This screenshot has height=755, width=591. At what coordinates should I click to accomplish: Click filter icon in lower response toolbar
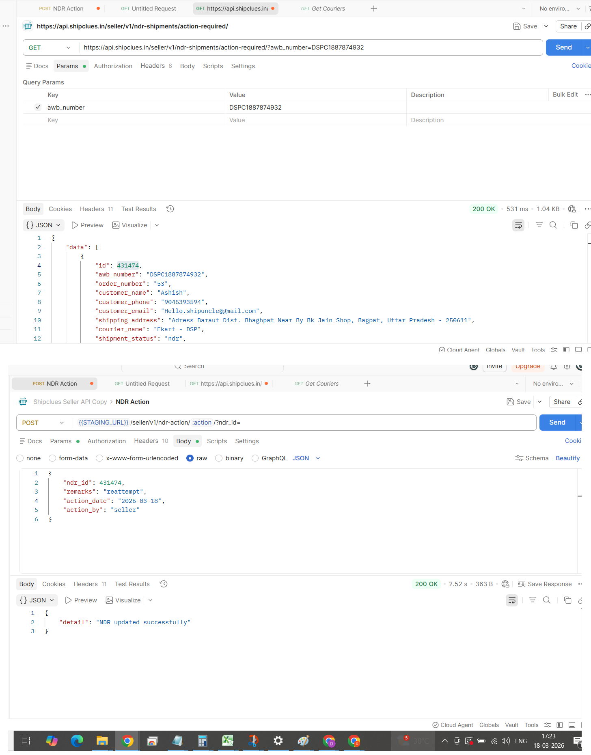pos(533,600)
